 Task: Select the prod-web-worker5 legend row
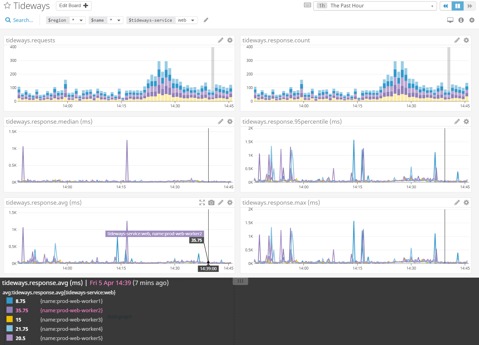(55, 338)
